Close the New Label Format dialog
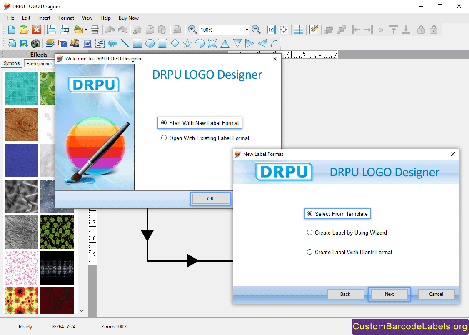 coord(453,154)
